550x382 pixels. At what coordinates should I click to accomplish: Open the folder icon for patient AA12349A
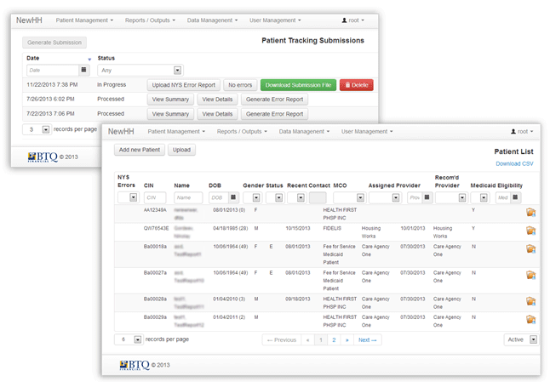530,212
